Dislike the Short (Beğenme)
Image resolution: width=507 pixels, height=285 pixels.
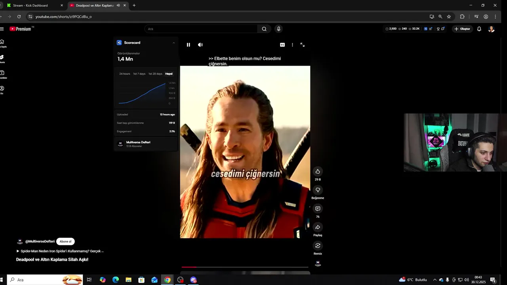click(x=318, y=190)
